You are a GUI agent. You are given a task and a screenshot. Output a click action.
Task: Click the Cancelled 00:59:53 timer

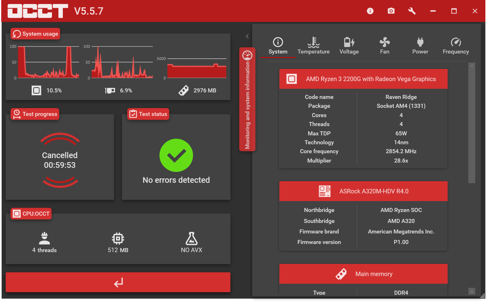[60, 160]
